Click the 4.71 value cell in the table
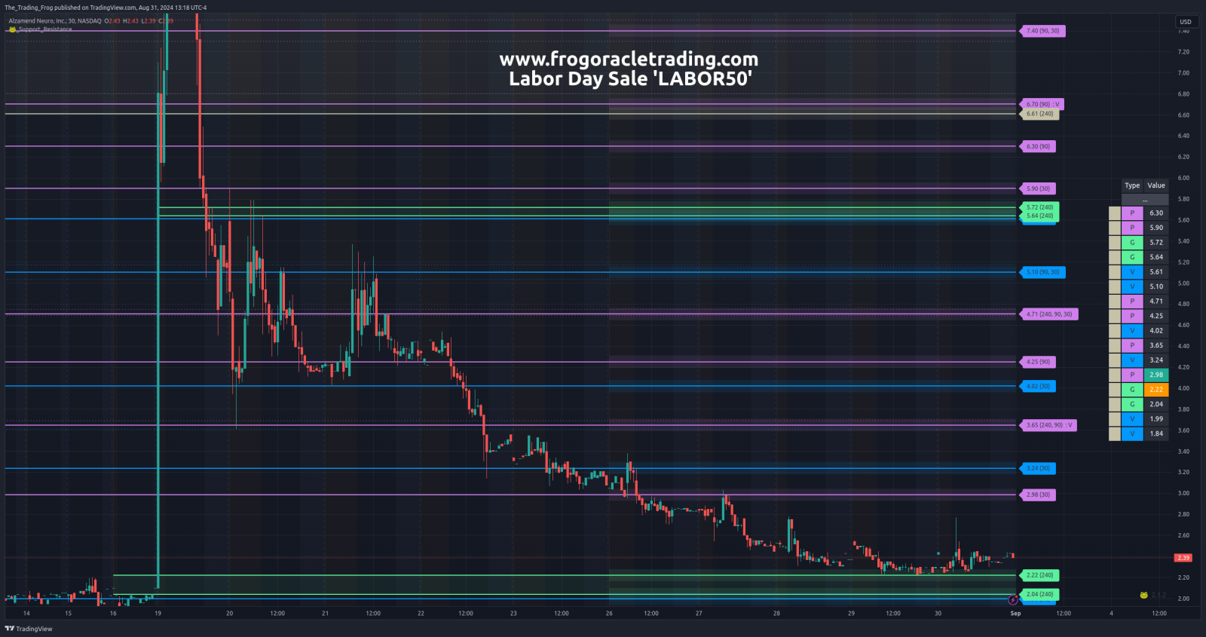The width and height of the screenshot is (1206, 637). click(1156, 302)
